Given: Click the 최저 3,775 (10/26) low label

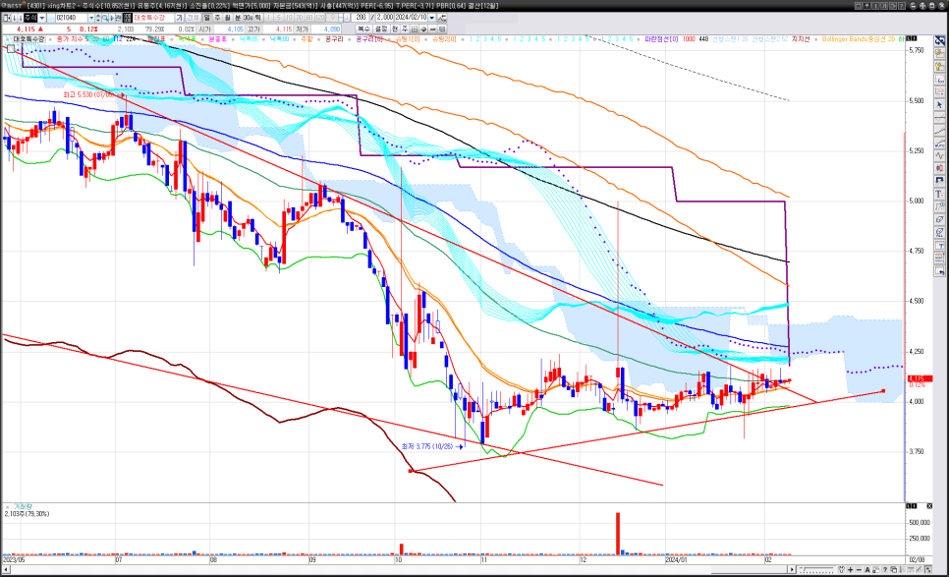Looking at the screenshot, I should [x=426, y=446].
